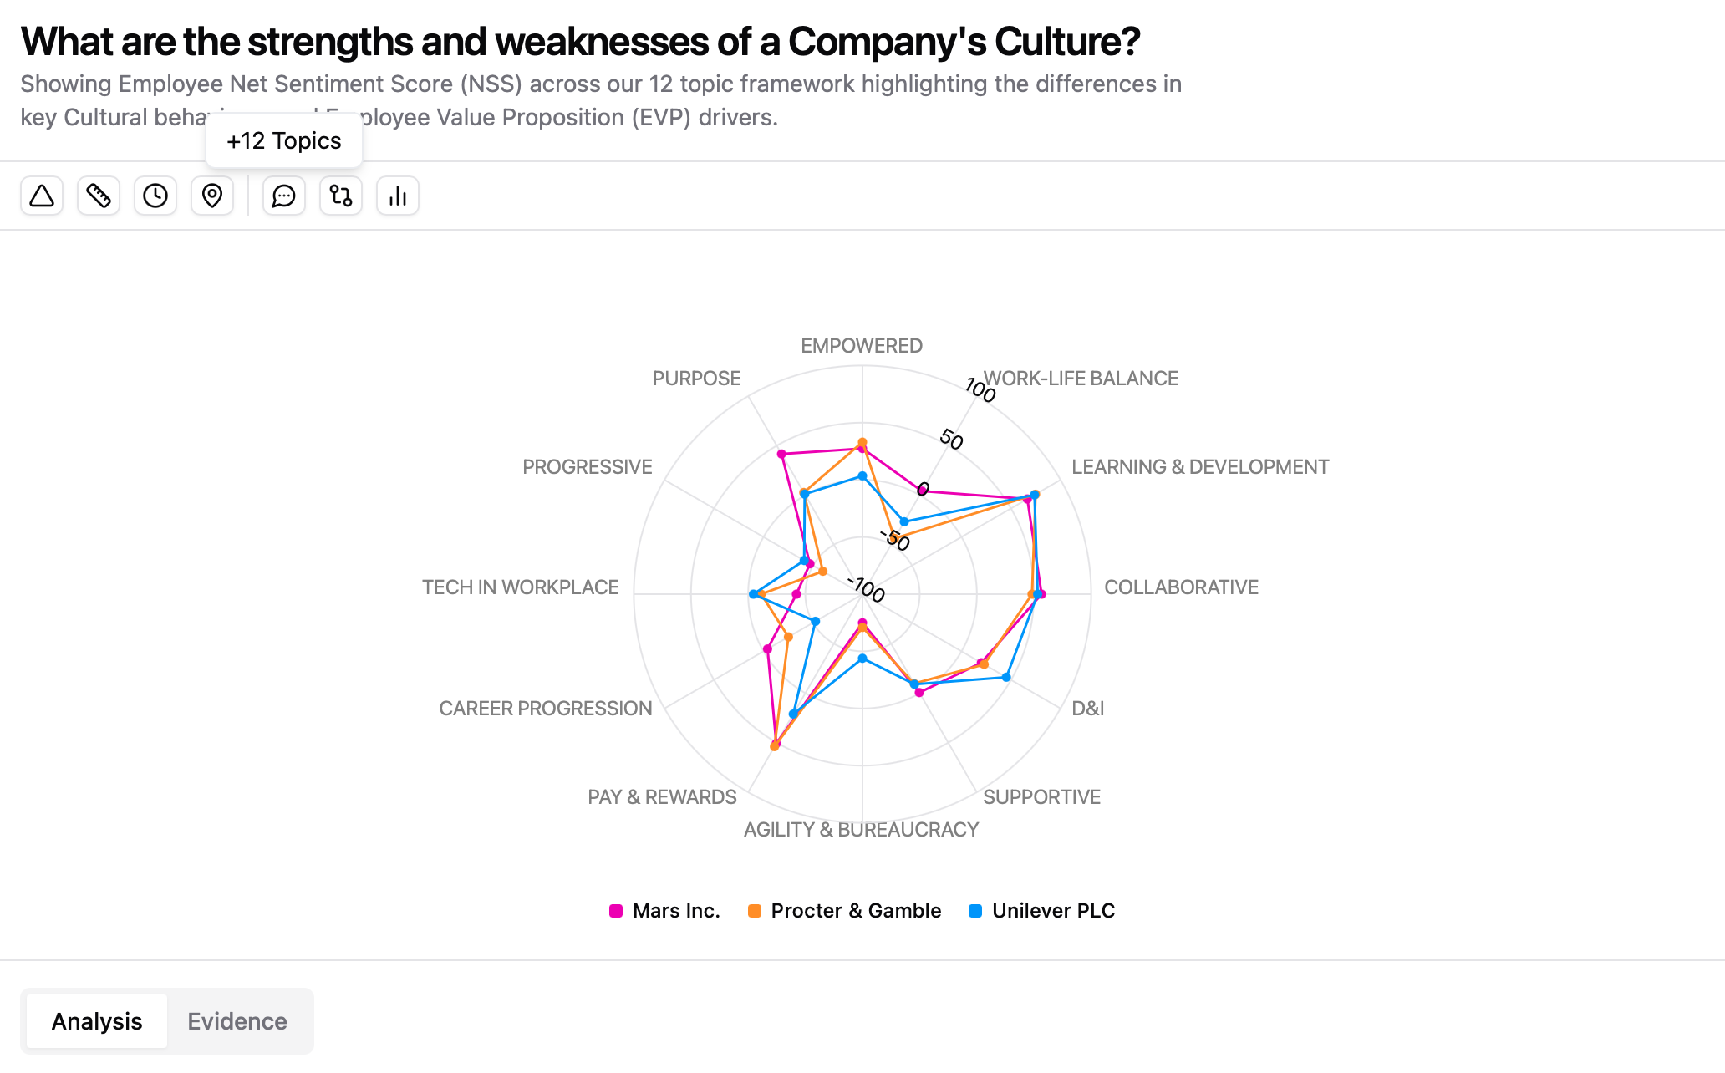Click Mars Inc. pink data point on Purpose axis

point(781,454)
